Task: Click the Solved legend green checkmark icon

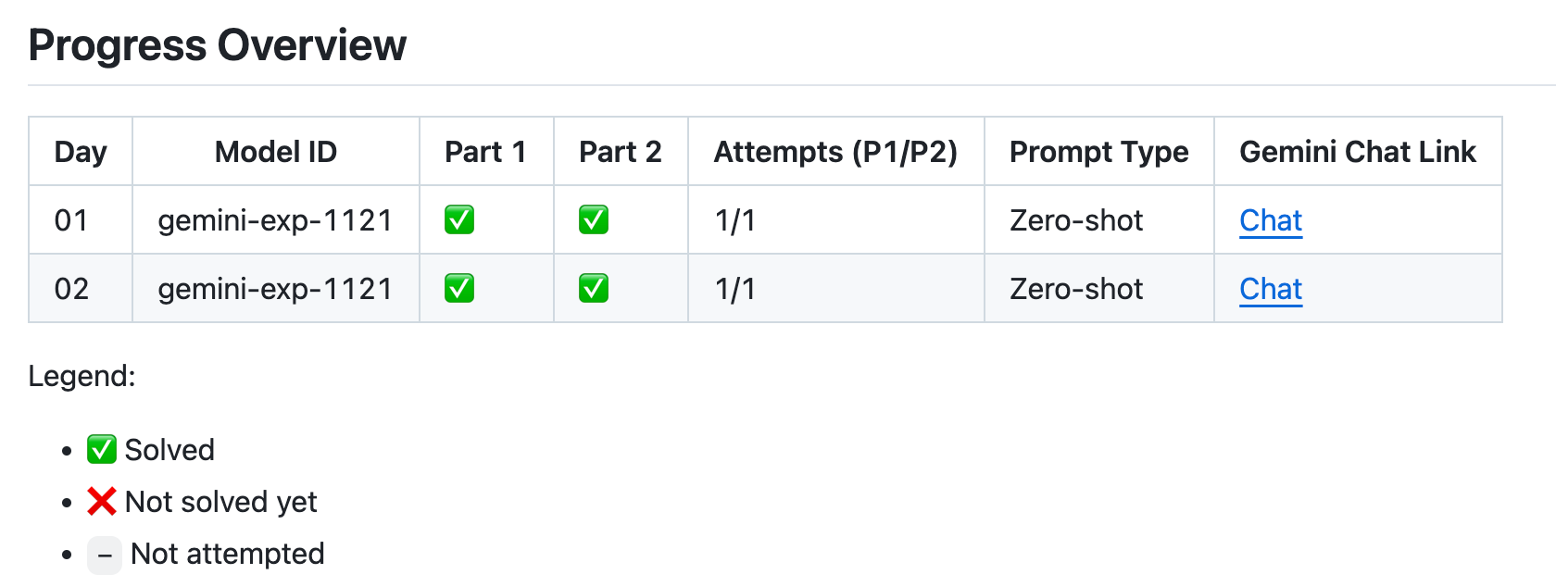Action: coord(102,450)
